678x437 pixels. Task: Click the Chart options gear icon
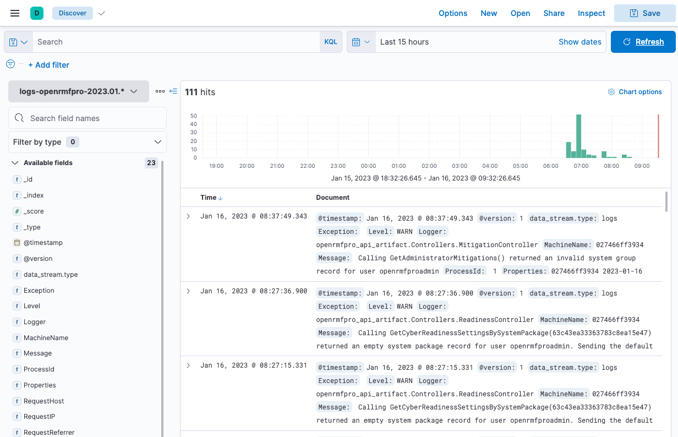tap(611, 92)
